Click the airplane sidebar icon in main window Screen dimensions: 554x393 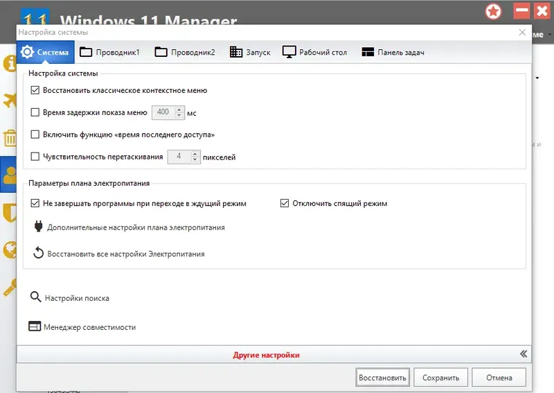click(10, 100)
